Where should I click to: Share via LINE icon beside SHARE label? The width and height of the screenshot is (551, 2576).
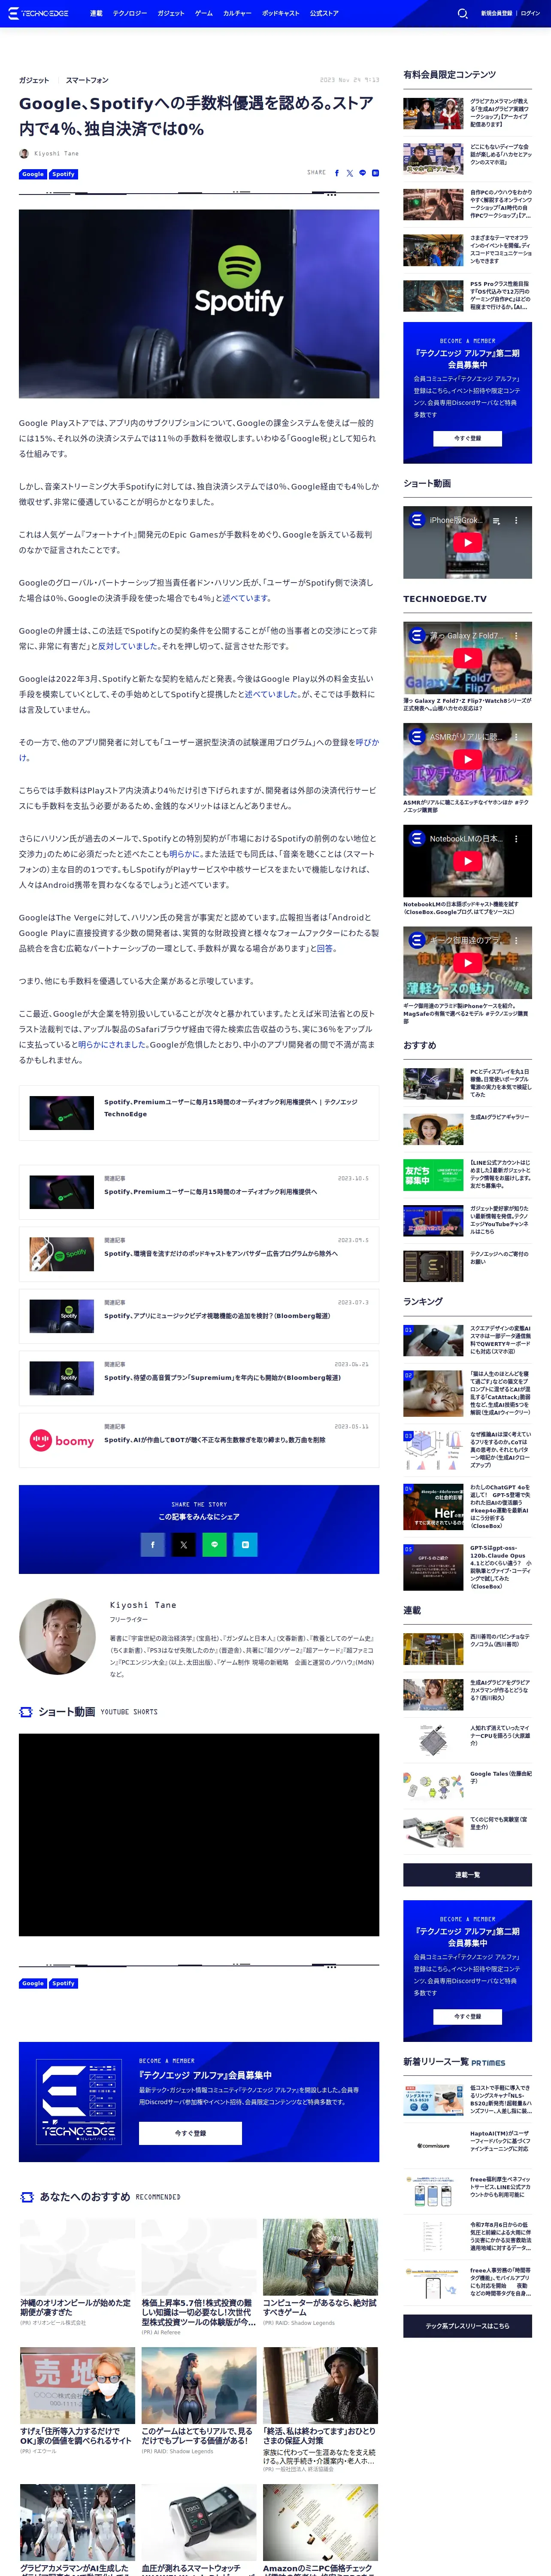pyautogui.click(x=362, y=173)
